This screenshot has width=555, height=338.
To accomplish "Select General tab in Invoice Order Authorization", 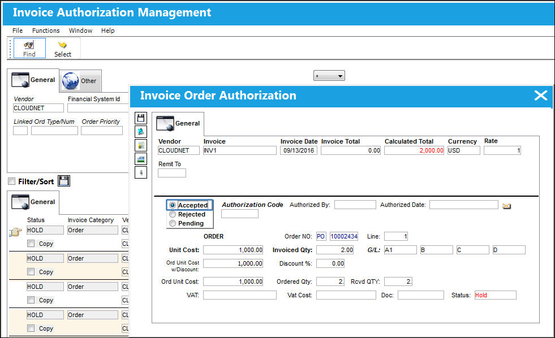I will point(178,123).
